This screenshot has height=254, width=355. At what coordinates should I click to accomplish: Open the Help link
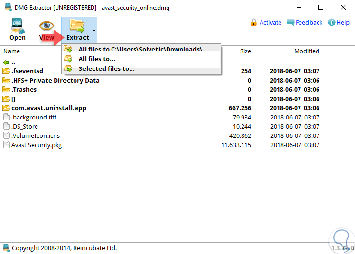point(343,22)
